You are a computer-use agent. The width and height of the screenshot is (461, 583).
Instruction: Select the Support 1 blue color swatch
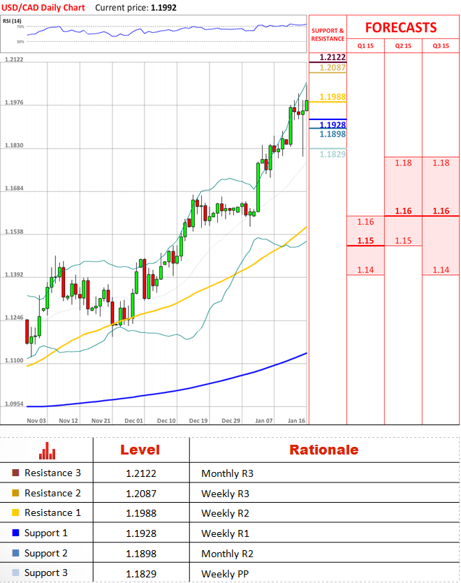pos(15,533)
